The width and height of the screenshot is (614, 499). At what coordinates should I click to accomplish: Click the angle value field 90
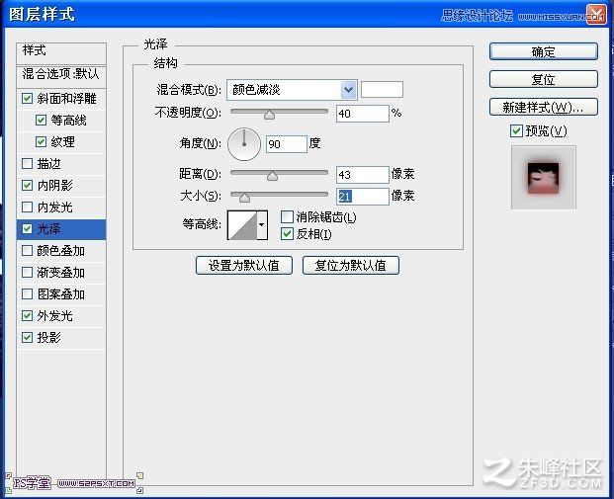point(287,144)
